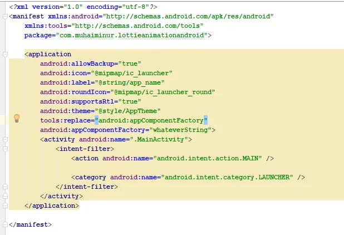Click the tools:replace attribute name
Screen dimensions: 344x235
pos(65,120)
